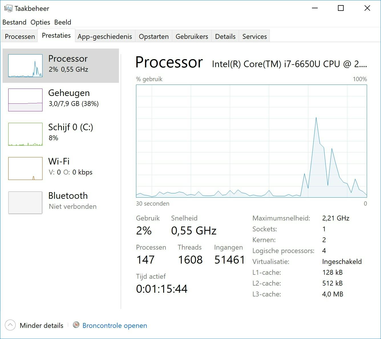Click the Broncontrole resource monitor icon
Image resolution: width=381 pixels, height=339 pixels.
tap(76, 325)
